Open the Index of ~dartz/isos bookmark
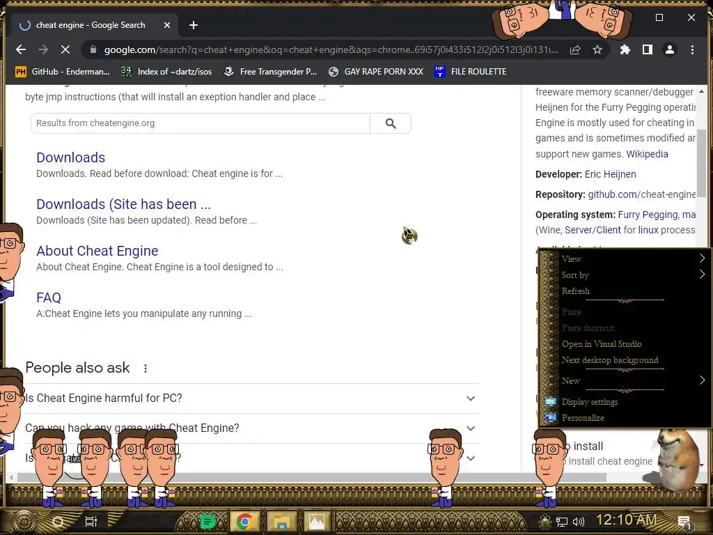This screenshot has height=535, width=713. [166, 72]
